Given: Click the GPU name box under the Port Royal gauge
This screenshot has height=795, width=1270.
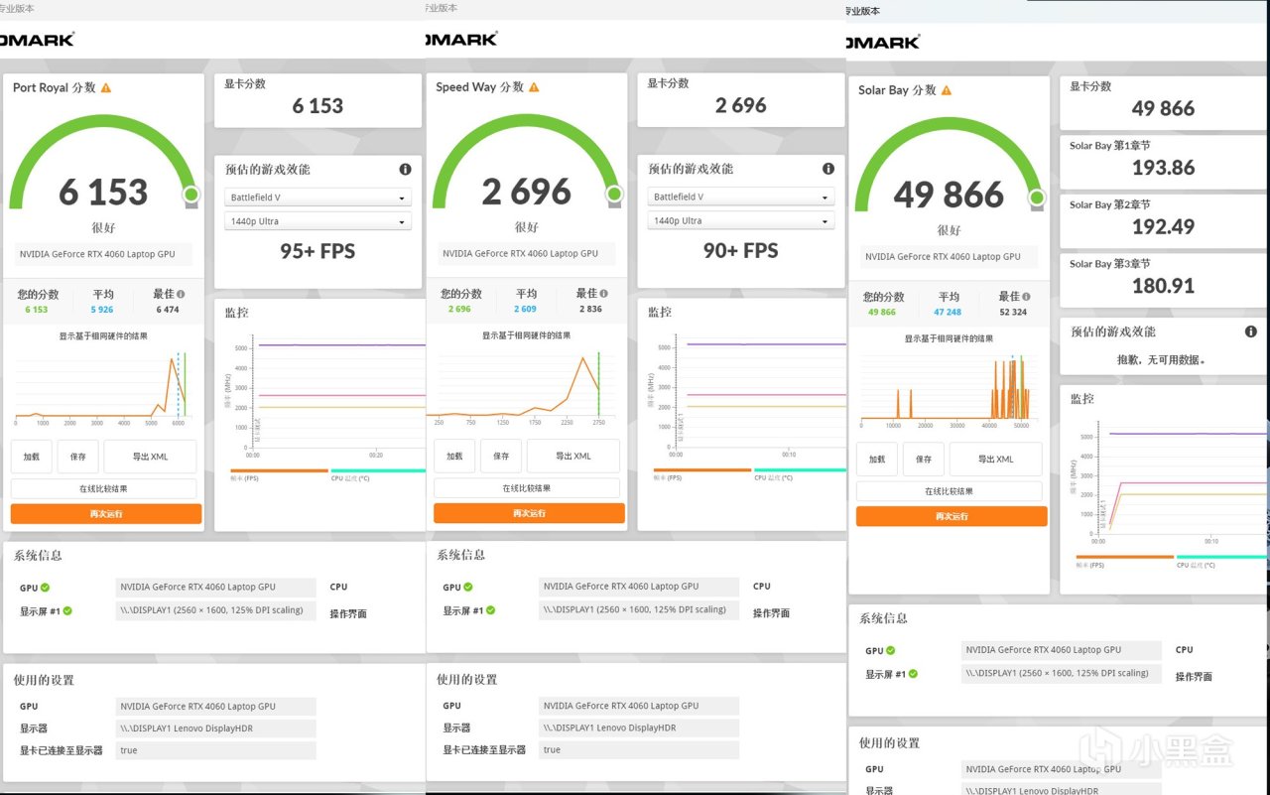Looking at the screenshot, I should (103, 254).
